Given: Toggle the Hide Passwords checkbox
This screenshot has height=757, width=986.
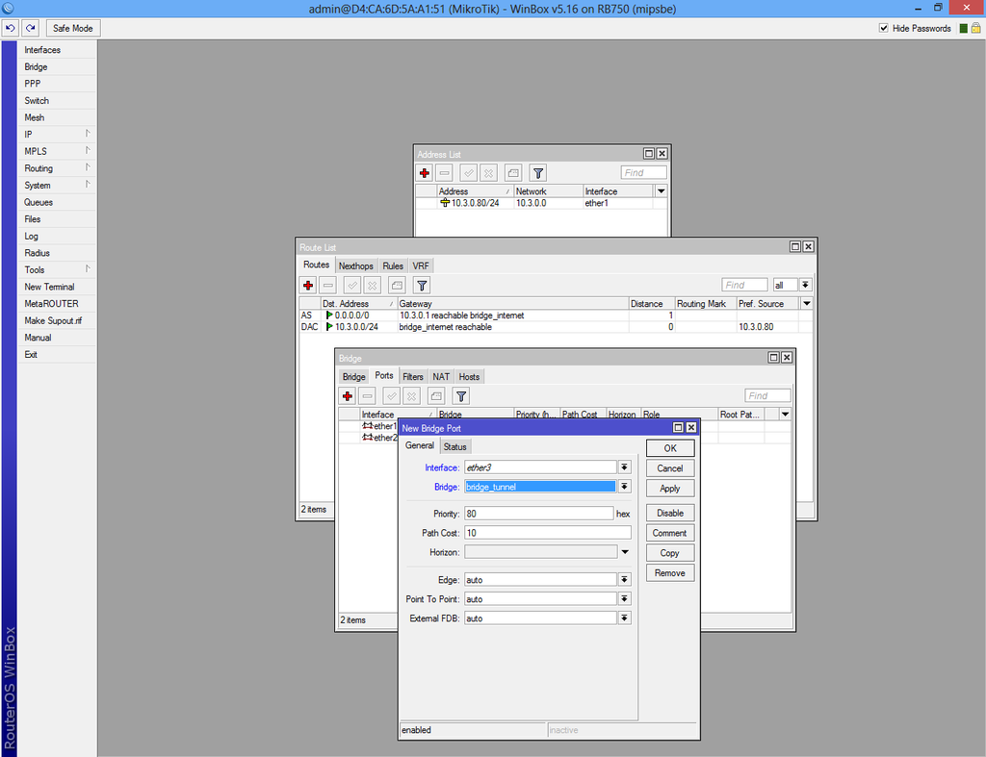Looking at the screenshot, I should 884,28.
